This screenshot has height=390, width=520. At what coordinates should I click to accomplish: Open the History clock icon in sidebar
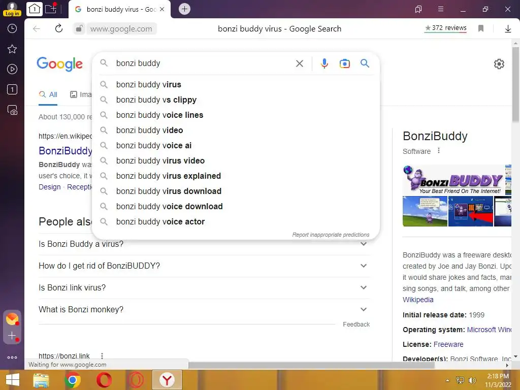point(12,28)
